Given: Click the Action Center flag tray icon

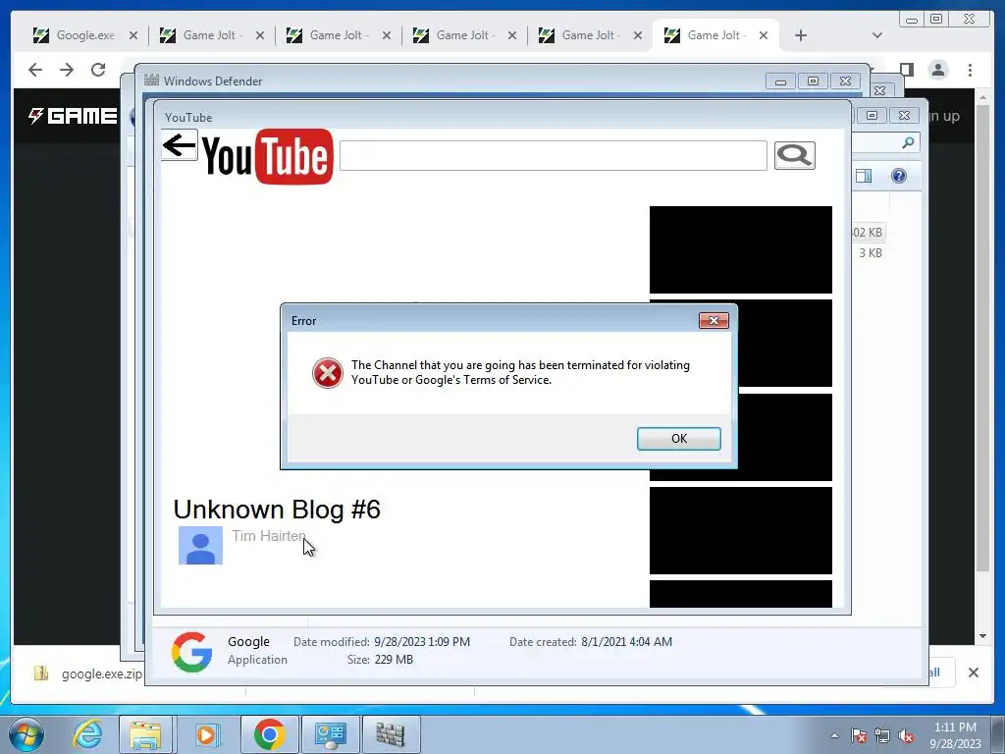Looking at the screenshot, I should click(x=859, y=735).
